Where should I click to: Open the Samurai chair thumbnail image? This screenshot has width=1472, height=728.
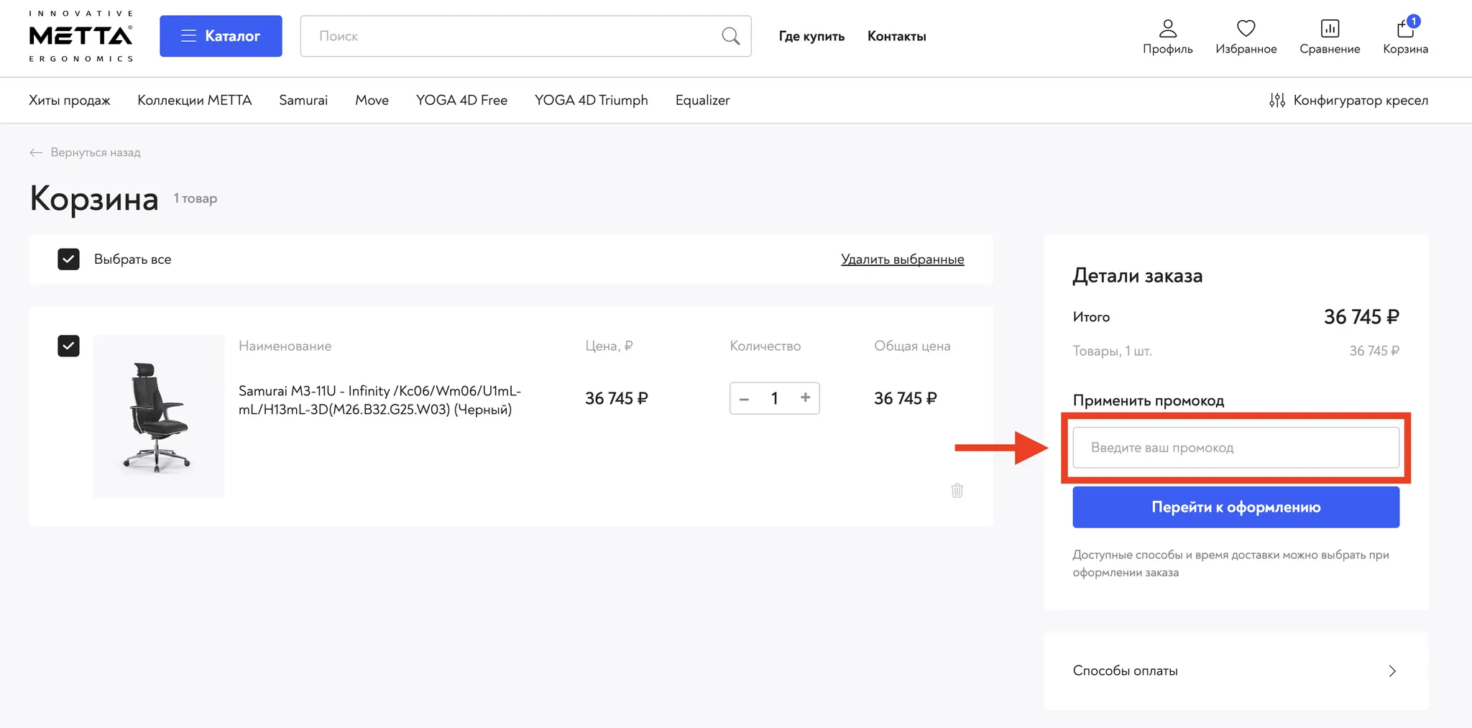[159, 416]
